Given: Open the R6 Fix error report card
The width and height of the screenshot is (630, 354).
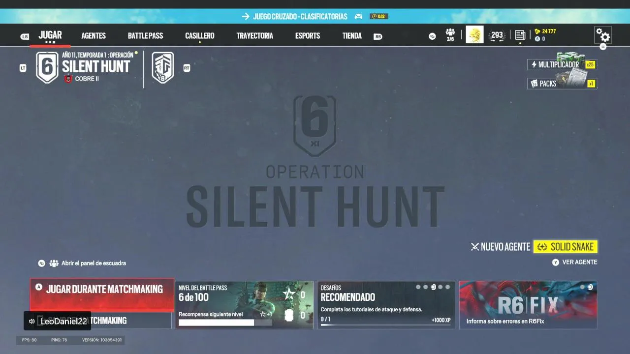Looking at the screenshot, I should [x=528, y=305].
